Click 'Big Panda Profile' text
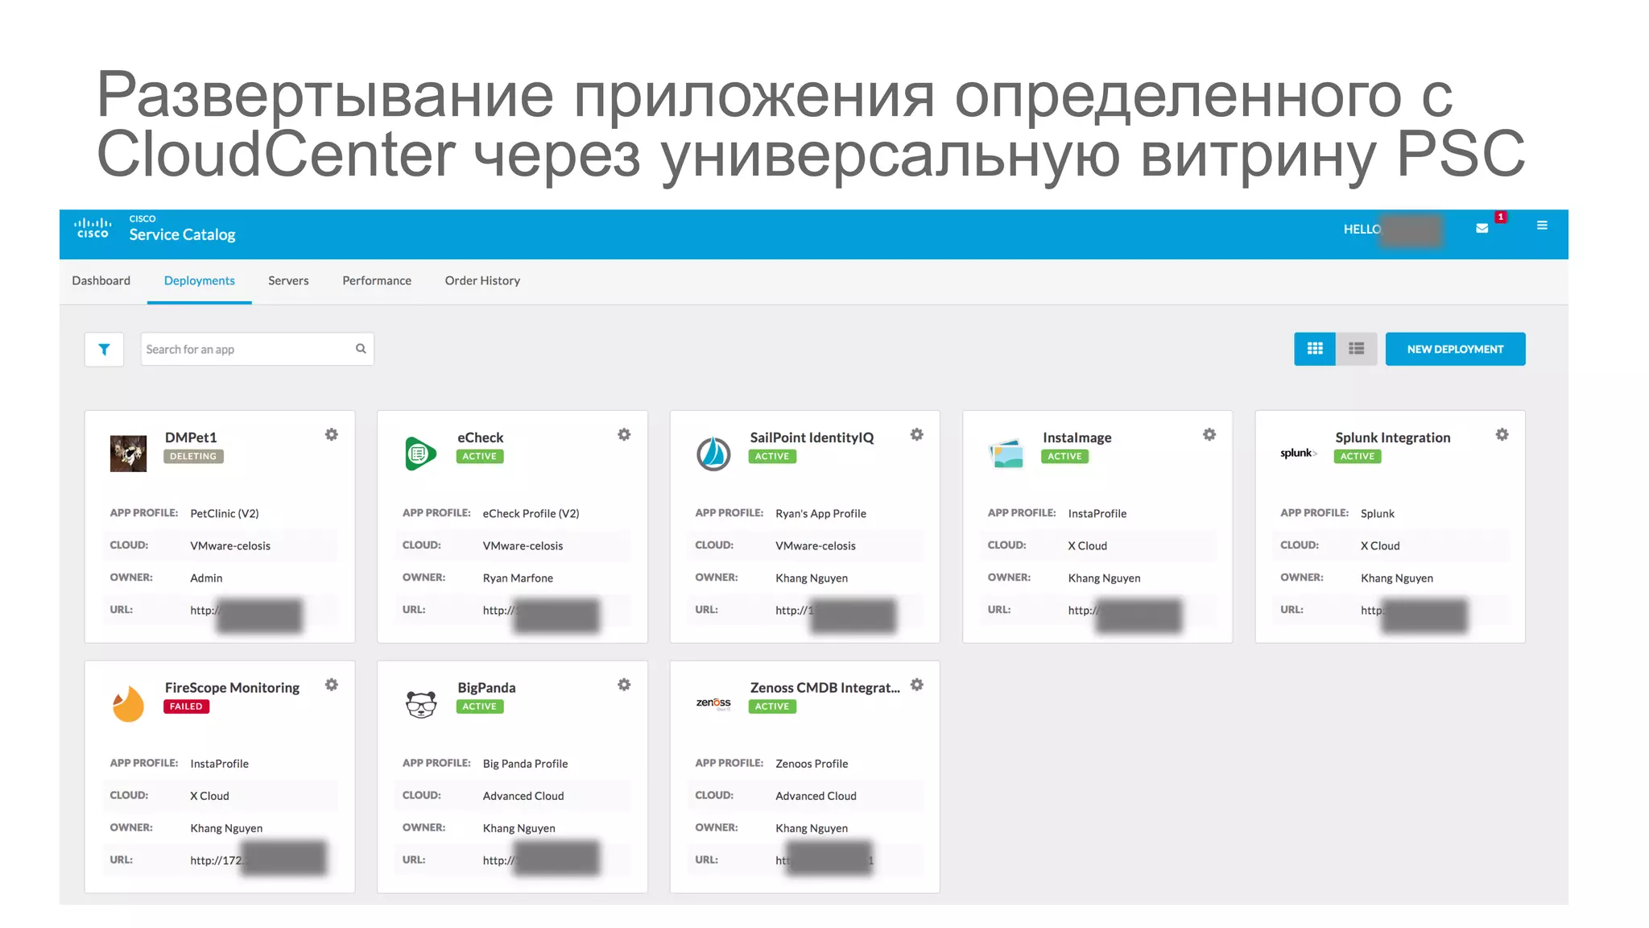This screenshot has width=1649, height=928. [525, 764]
